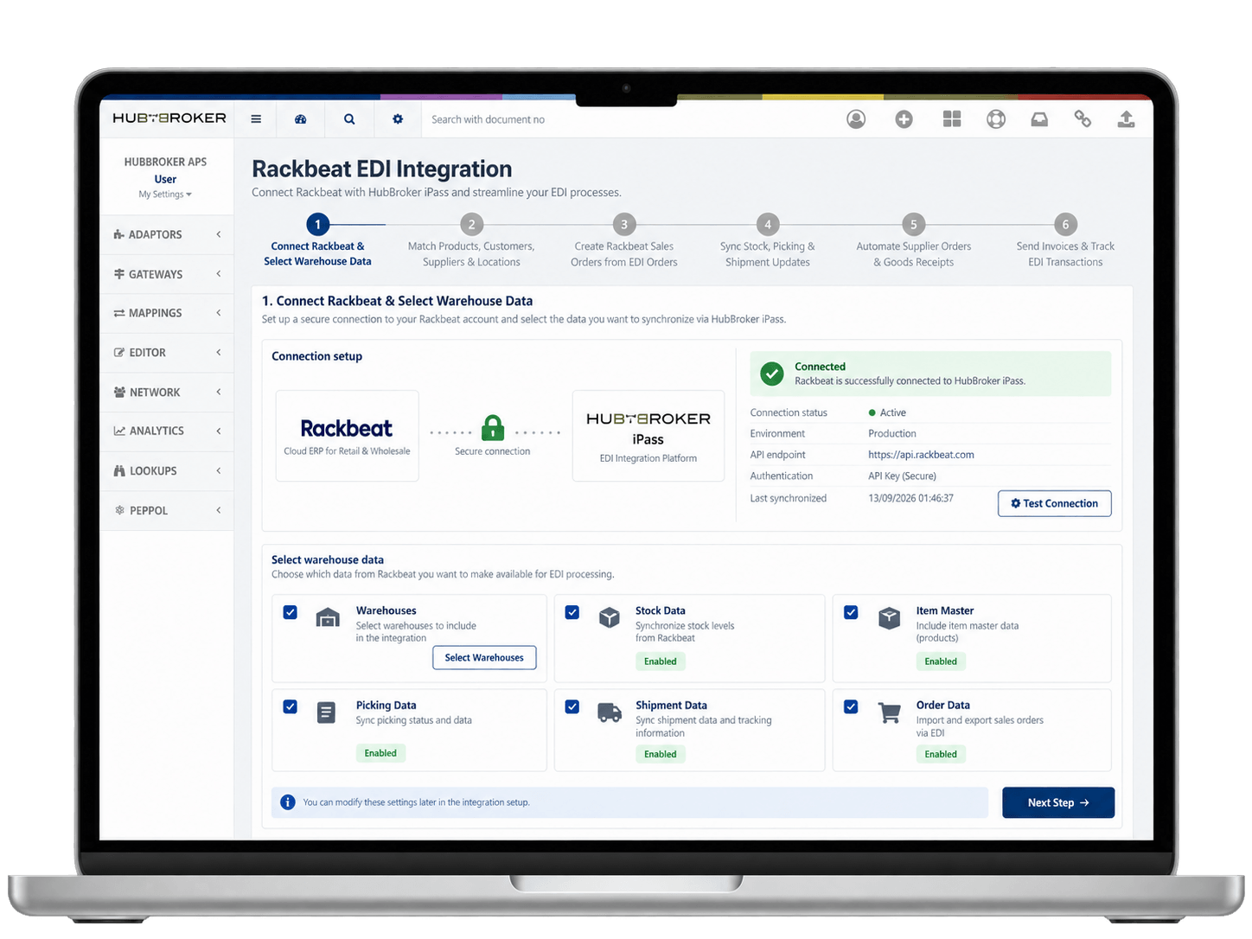Toggle the Item Master checkbox

coord(852,612)
